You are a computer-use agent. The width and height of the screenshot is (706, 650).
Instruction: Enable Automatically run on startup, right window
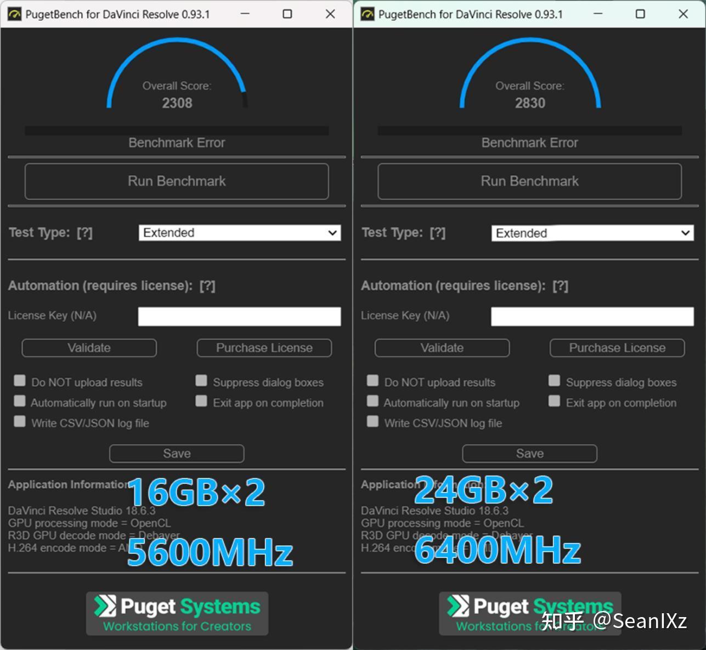372,401
